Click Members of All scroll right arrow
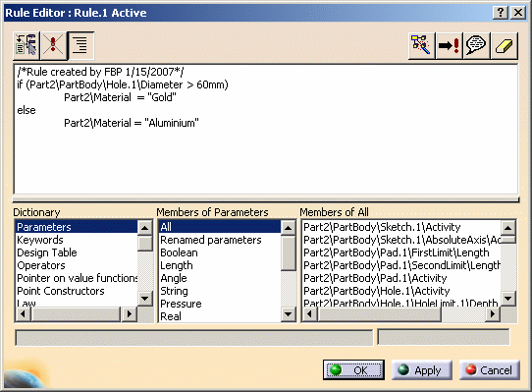The image size is (532, 392). point(493,313)
